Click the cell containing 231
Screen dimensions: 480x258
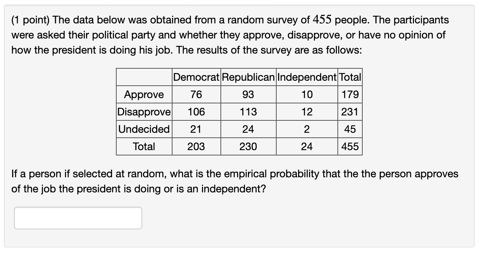point(349,112)
